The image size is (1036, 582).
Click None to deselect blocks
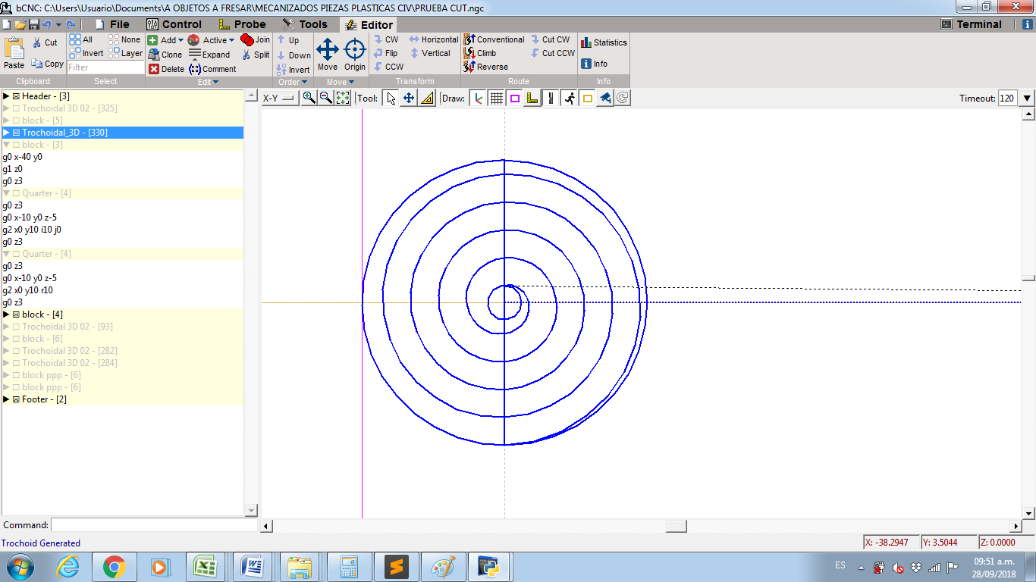tap(124, 39)
